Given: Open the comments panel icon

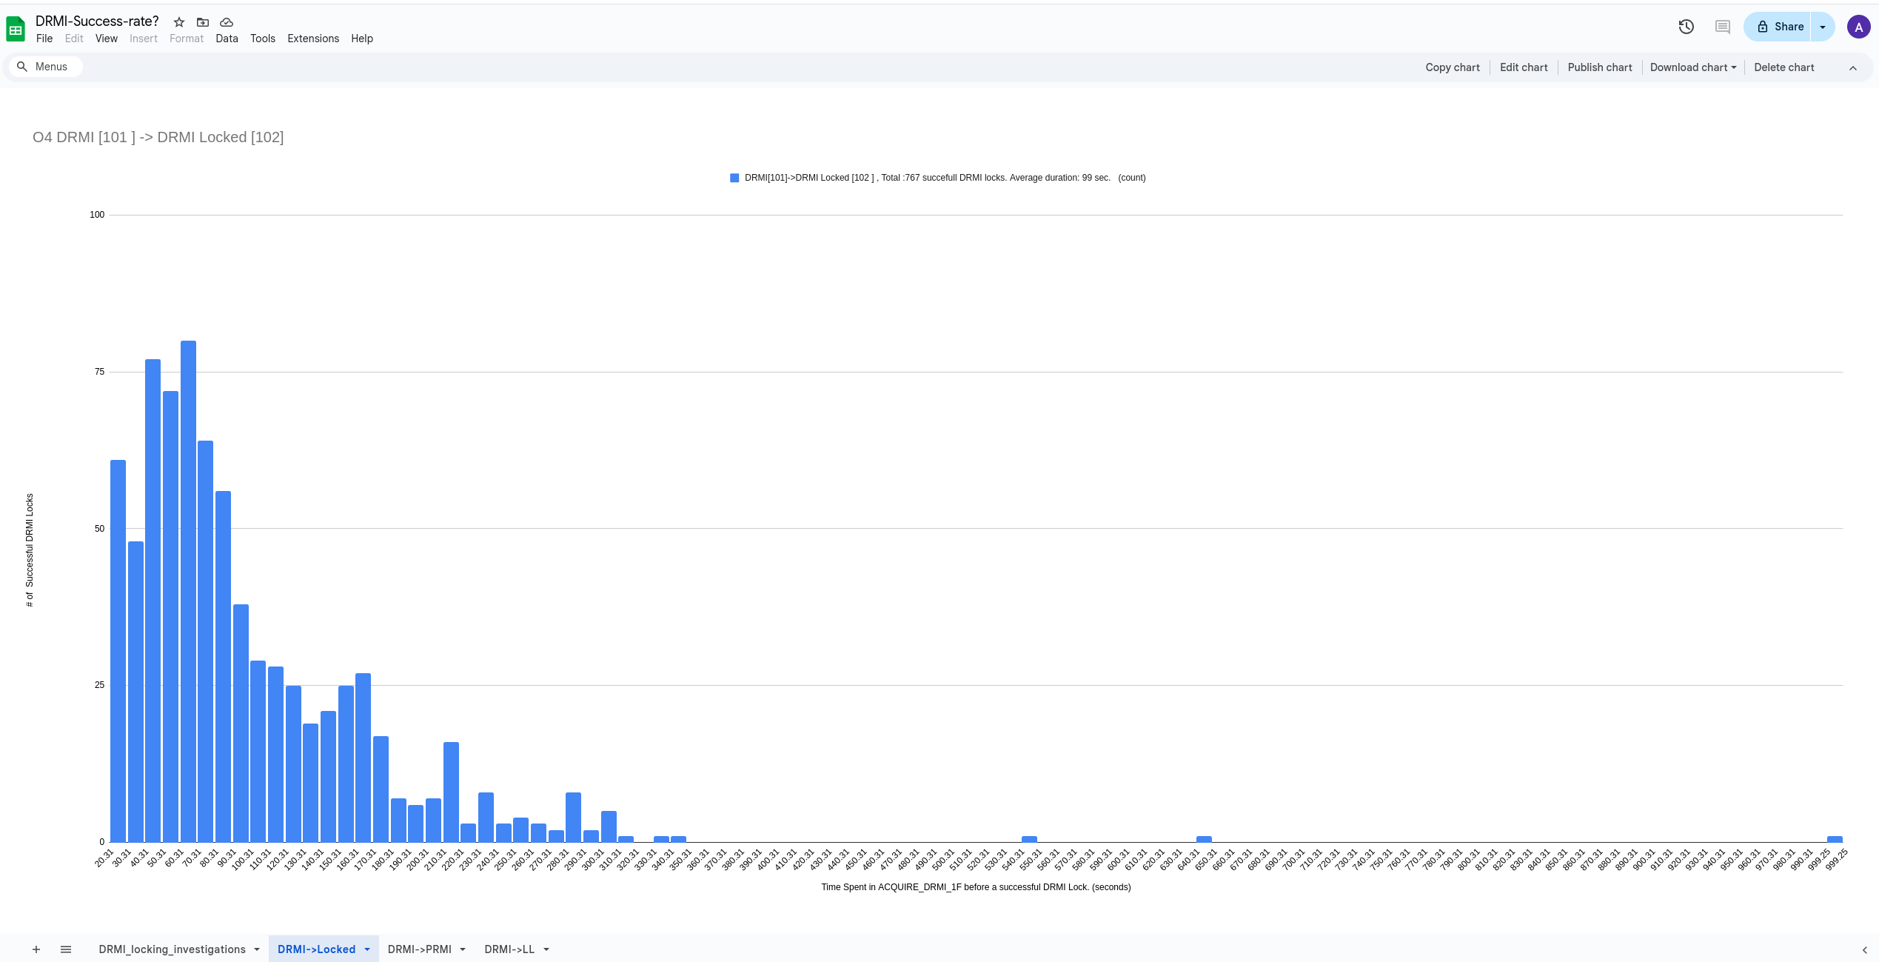Looking at the screenshot, I should tap(1723, 27).
